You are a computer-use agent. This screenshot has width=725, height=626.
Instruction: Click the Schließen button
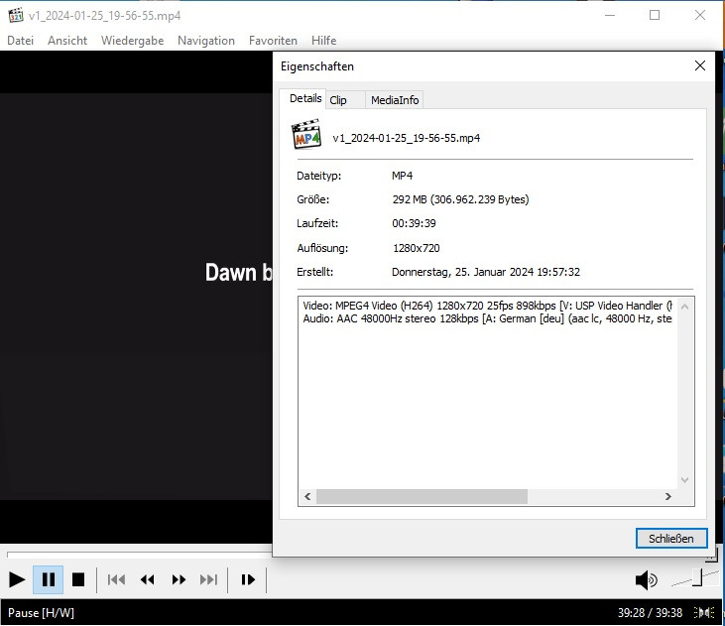point(671,538)
